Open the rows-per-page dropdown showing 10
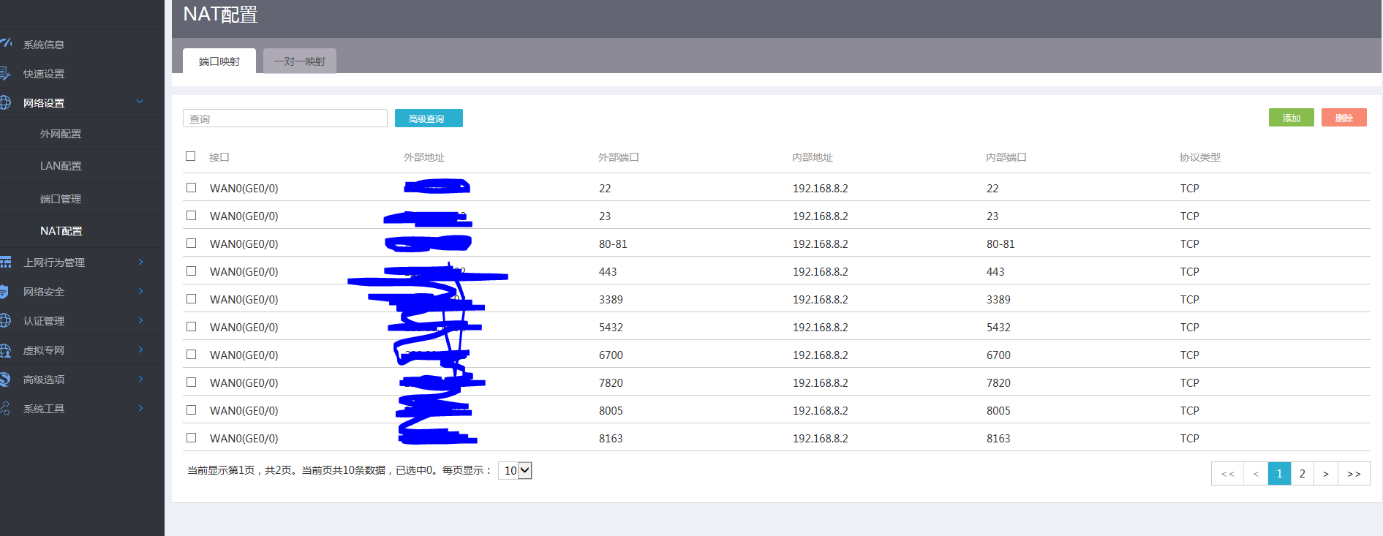1383x536 pixels. click(515, 470)
